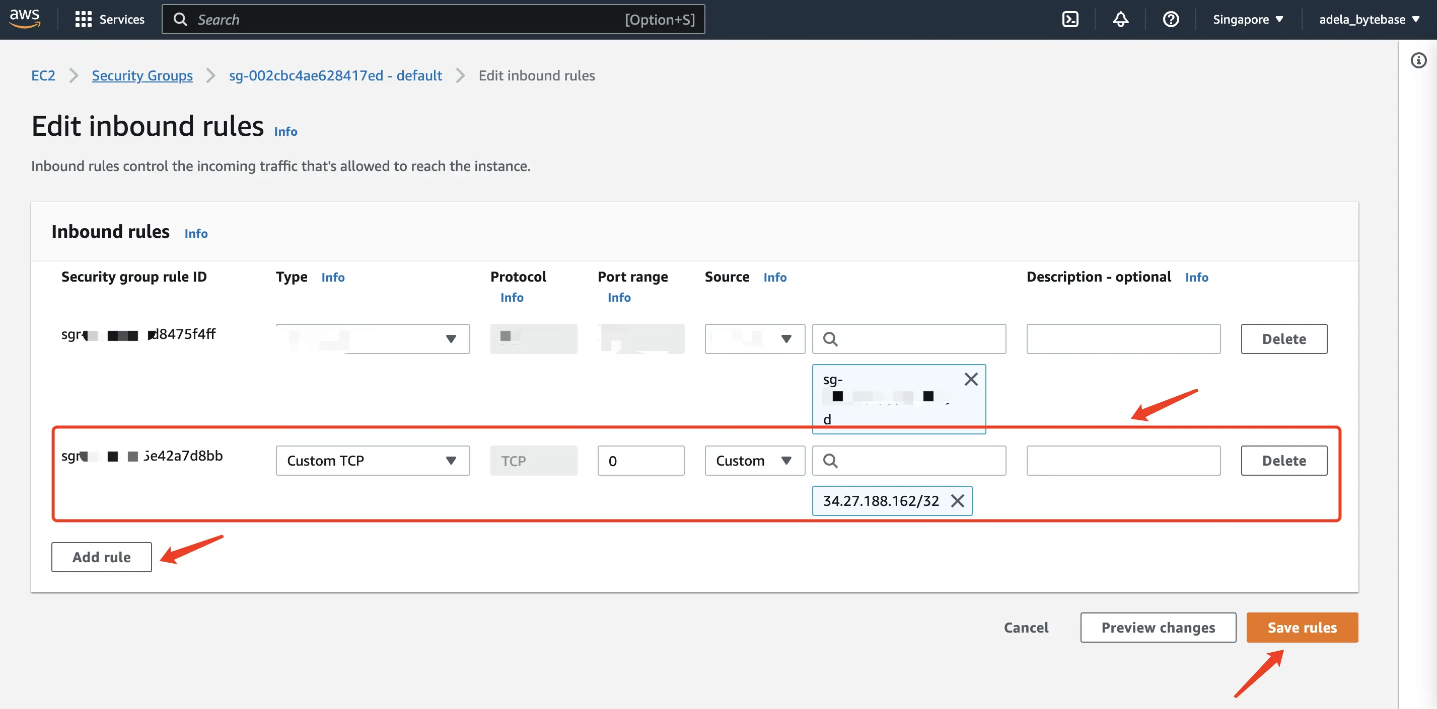Open sg-002cbc4ae628417ed - default breadcrumb
This screenshot has width=1437, height=709.
pyautogui.click(x=335, y=75)
